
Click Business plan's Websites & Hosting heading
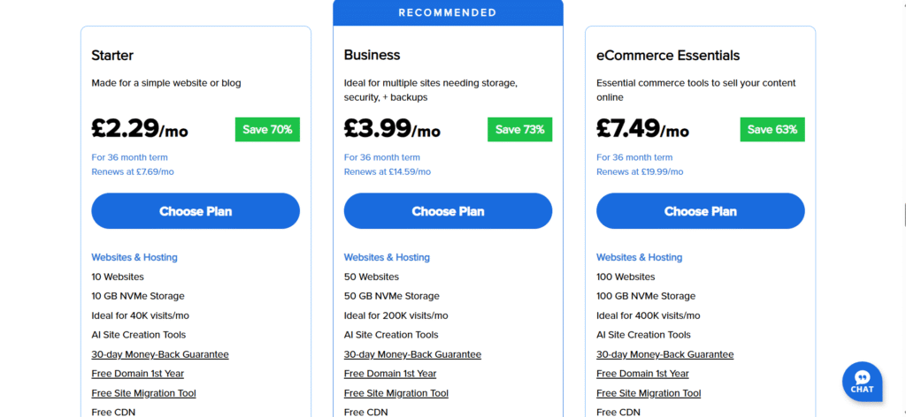(x=388, y=257)
